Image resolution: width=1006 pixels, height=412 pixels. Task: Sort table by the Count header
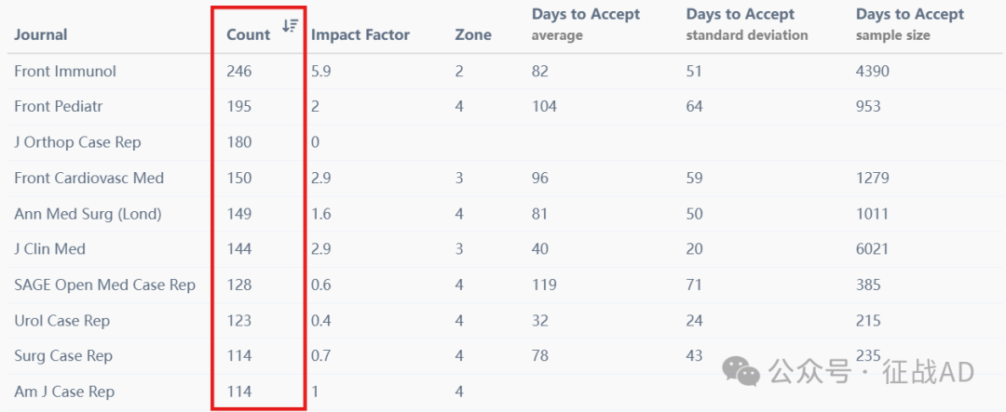[249, 34]
